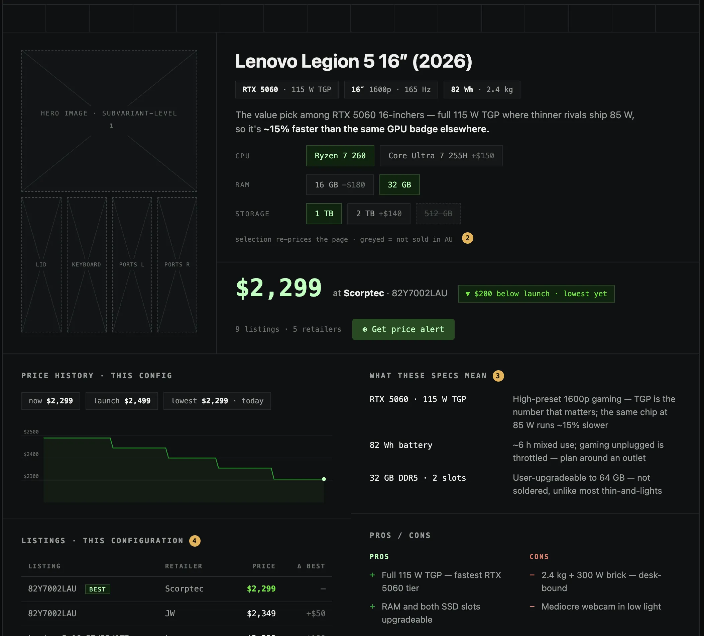Choose the 2 TB storage option
Image resolution: width=704 pixels, height=636 pixels.
[379, 214]
